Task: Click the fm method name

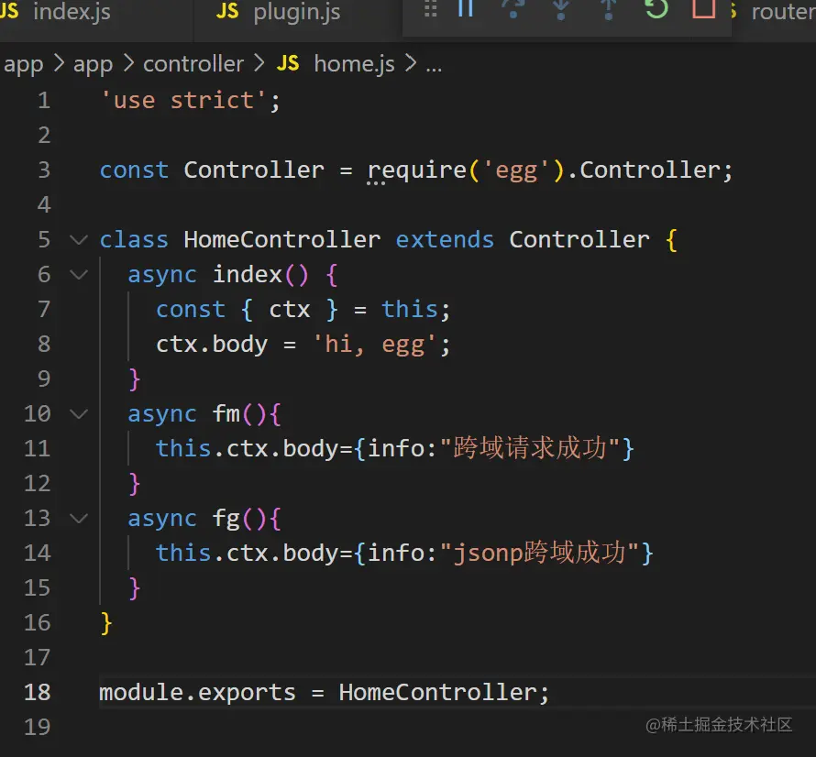Action: pyautogui.click(x=226, y=414)
